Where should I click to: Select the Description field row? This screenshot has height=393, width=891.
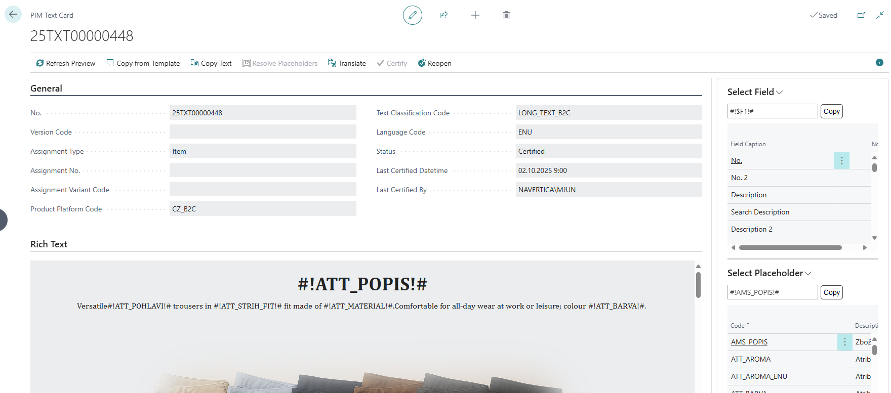click(799, 195)
